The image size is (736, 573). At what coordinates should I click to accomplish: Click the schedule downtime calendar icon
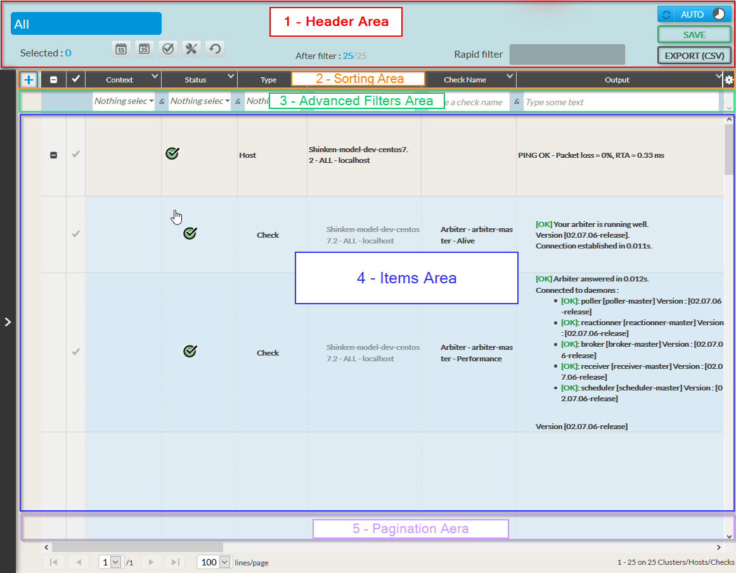pyautogui.click(x=121, y=49)
